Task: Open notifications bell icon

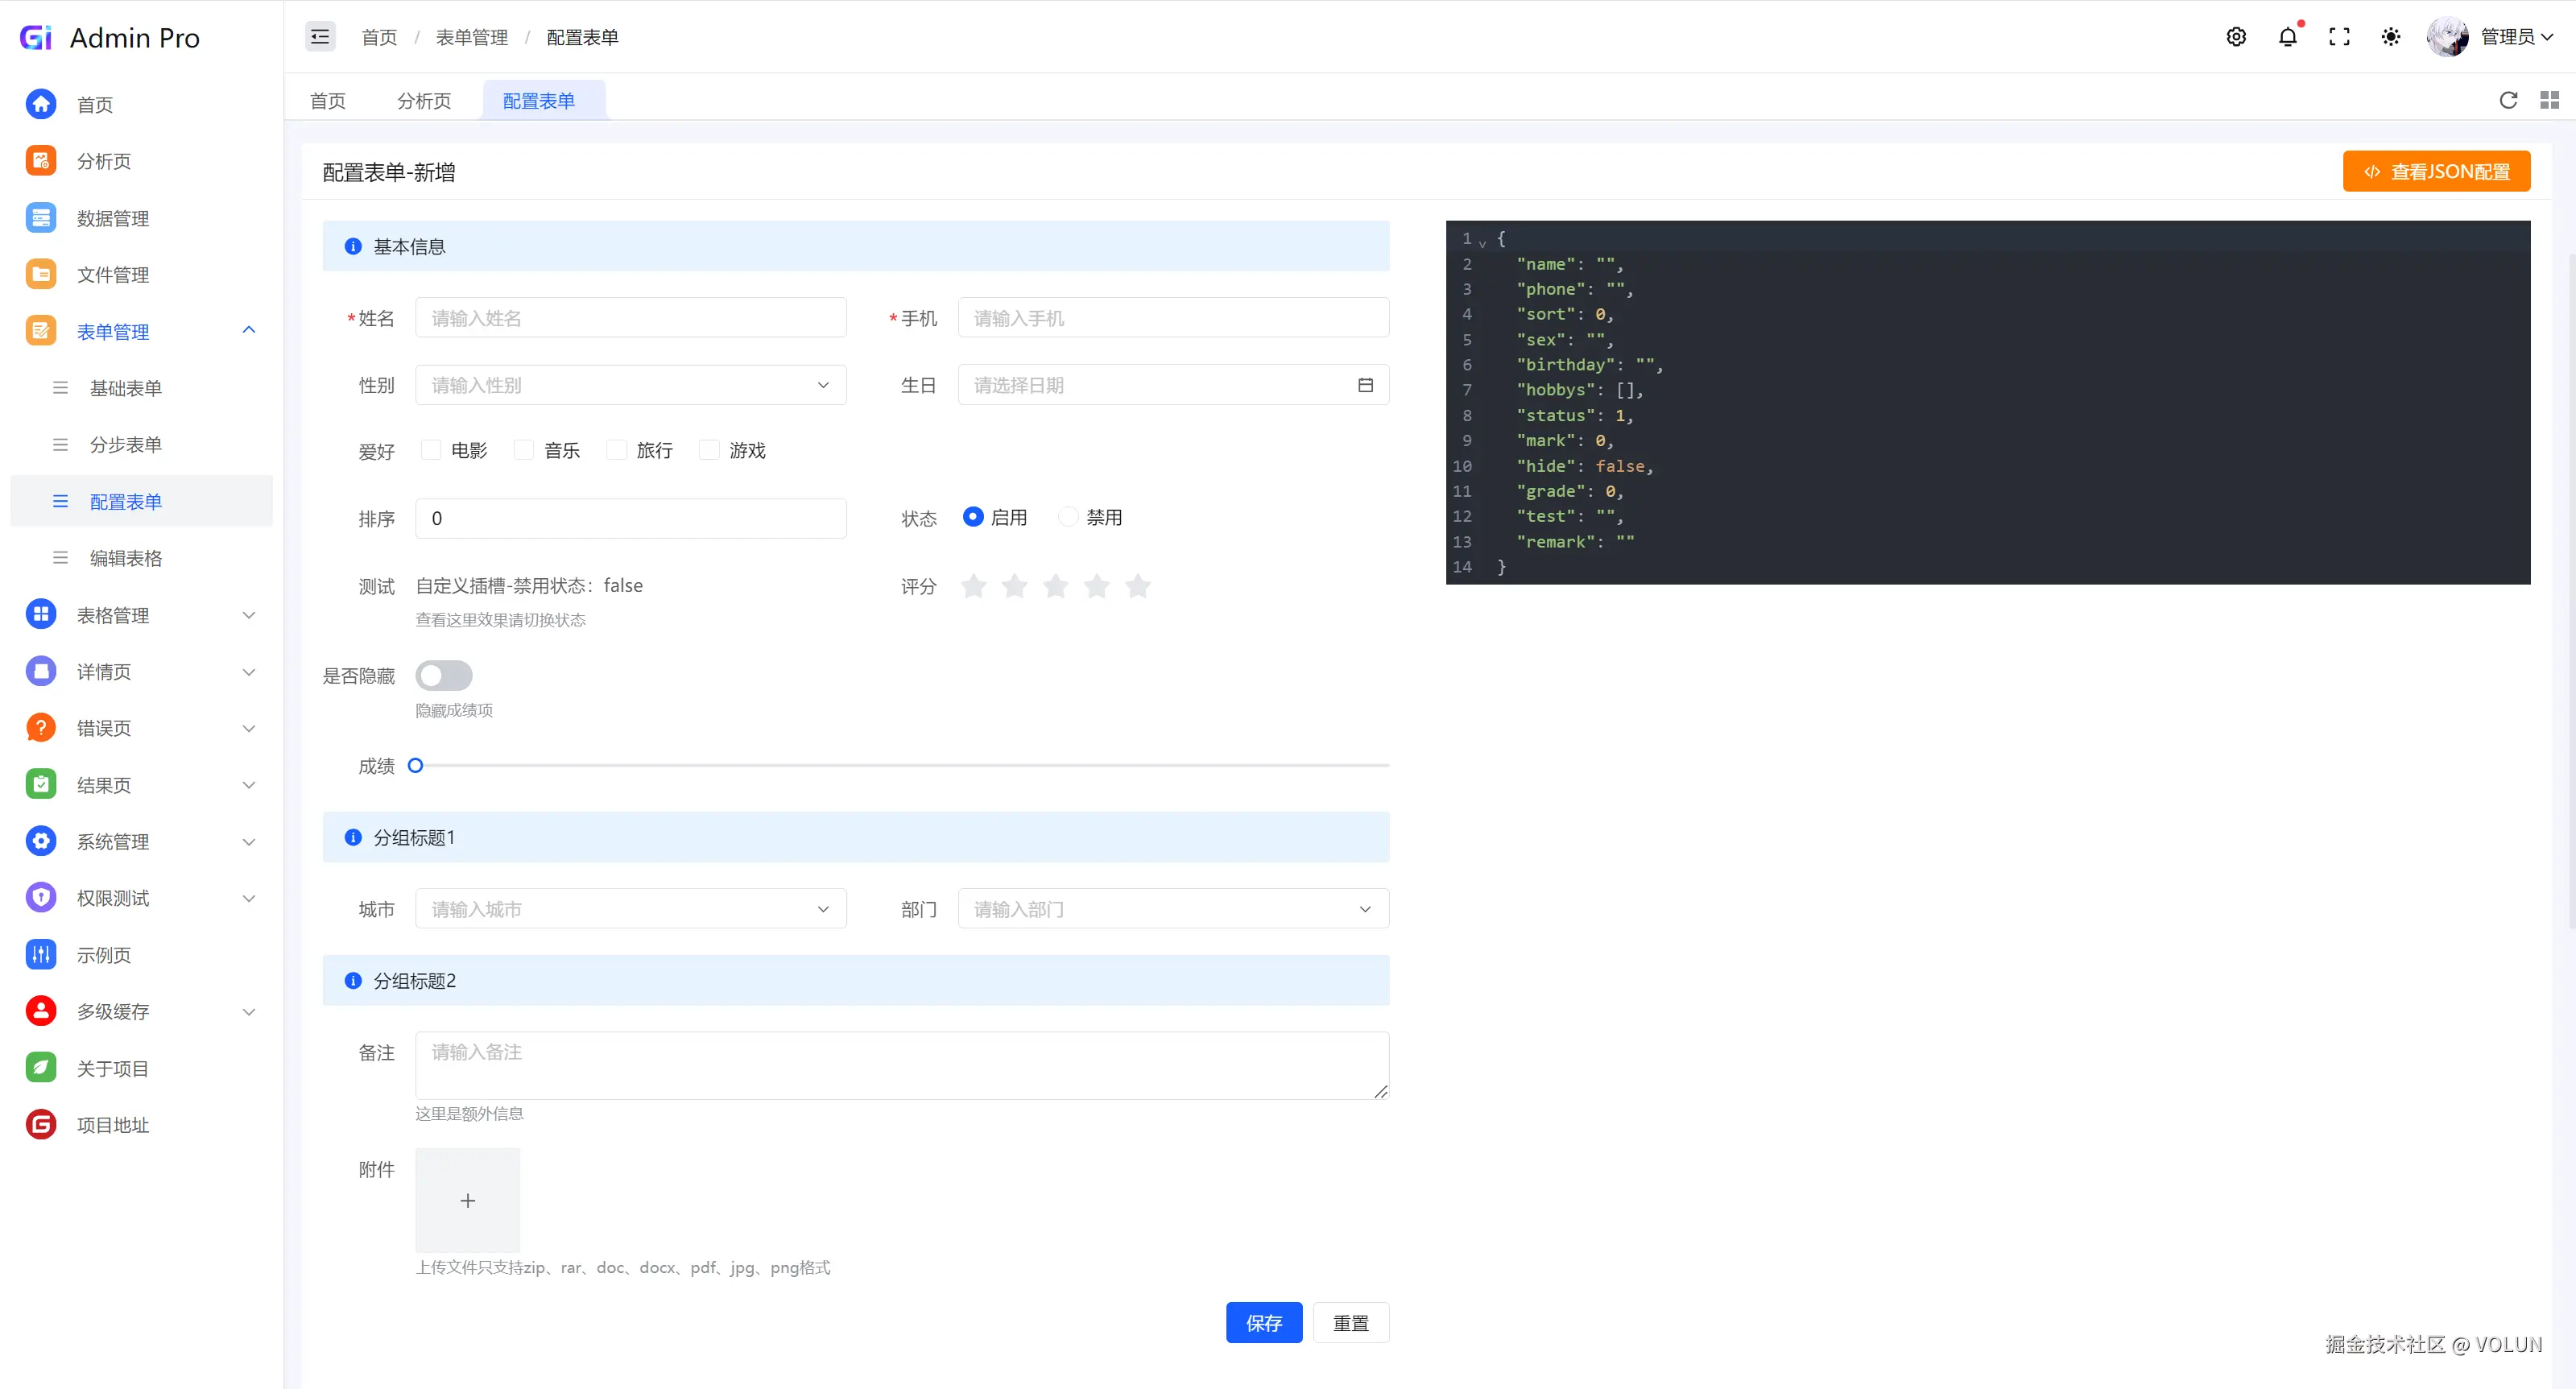Action: coord(2287,37)
